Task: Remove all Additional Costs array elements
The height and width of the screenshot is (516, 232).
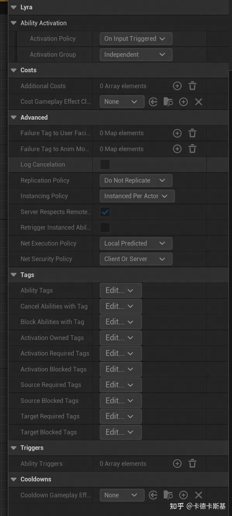Action: click(x=192, y=86)
